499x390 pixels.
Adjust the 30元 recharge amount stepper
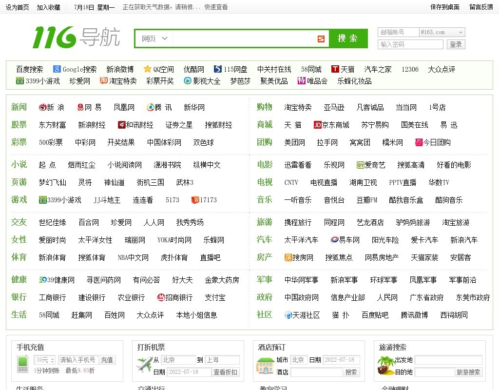tap(53, 360)
